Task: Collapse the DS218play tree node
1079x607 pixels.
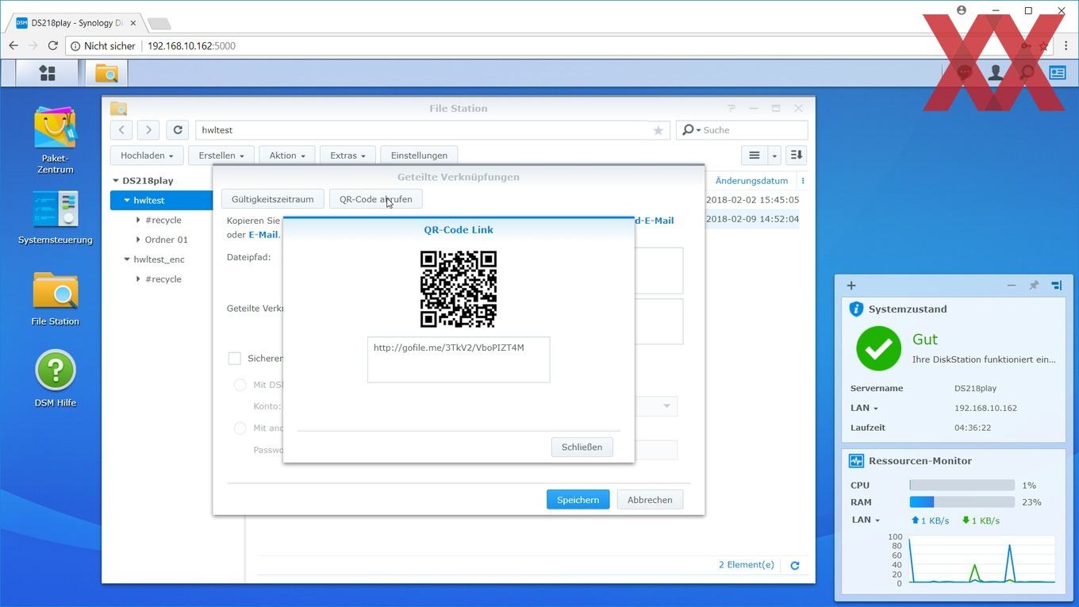Action: (x=116, y=181)
